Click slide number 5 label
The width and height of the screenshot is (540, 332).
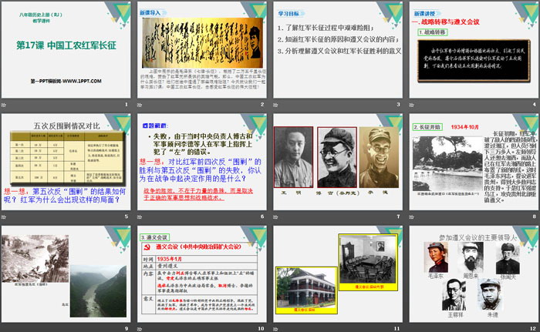click(x=127, y=216)
